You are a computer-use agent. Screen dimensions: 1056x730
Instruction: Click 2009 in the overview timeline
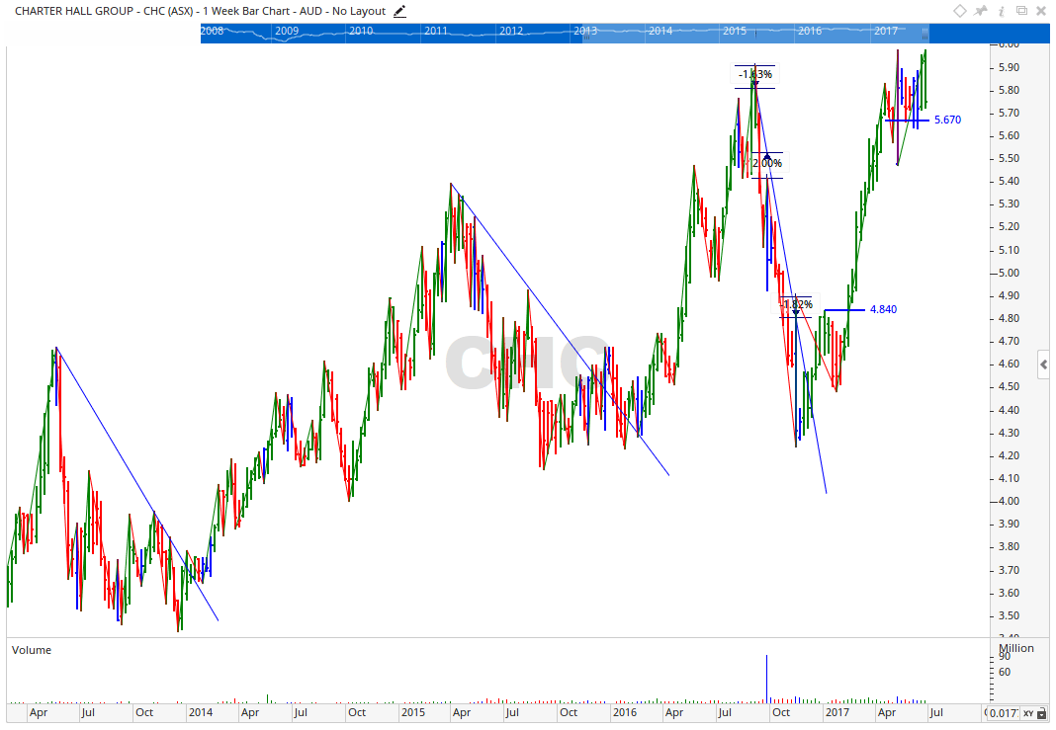point(287,31)
